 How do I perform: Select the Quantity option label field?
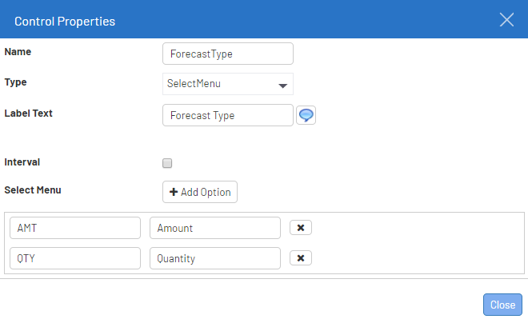tap(215, 258)
